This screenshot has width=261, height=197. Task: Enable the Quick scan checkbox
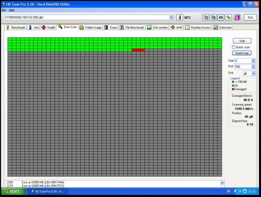coord(233,47)
